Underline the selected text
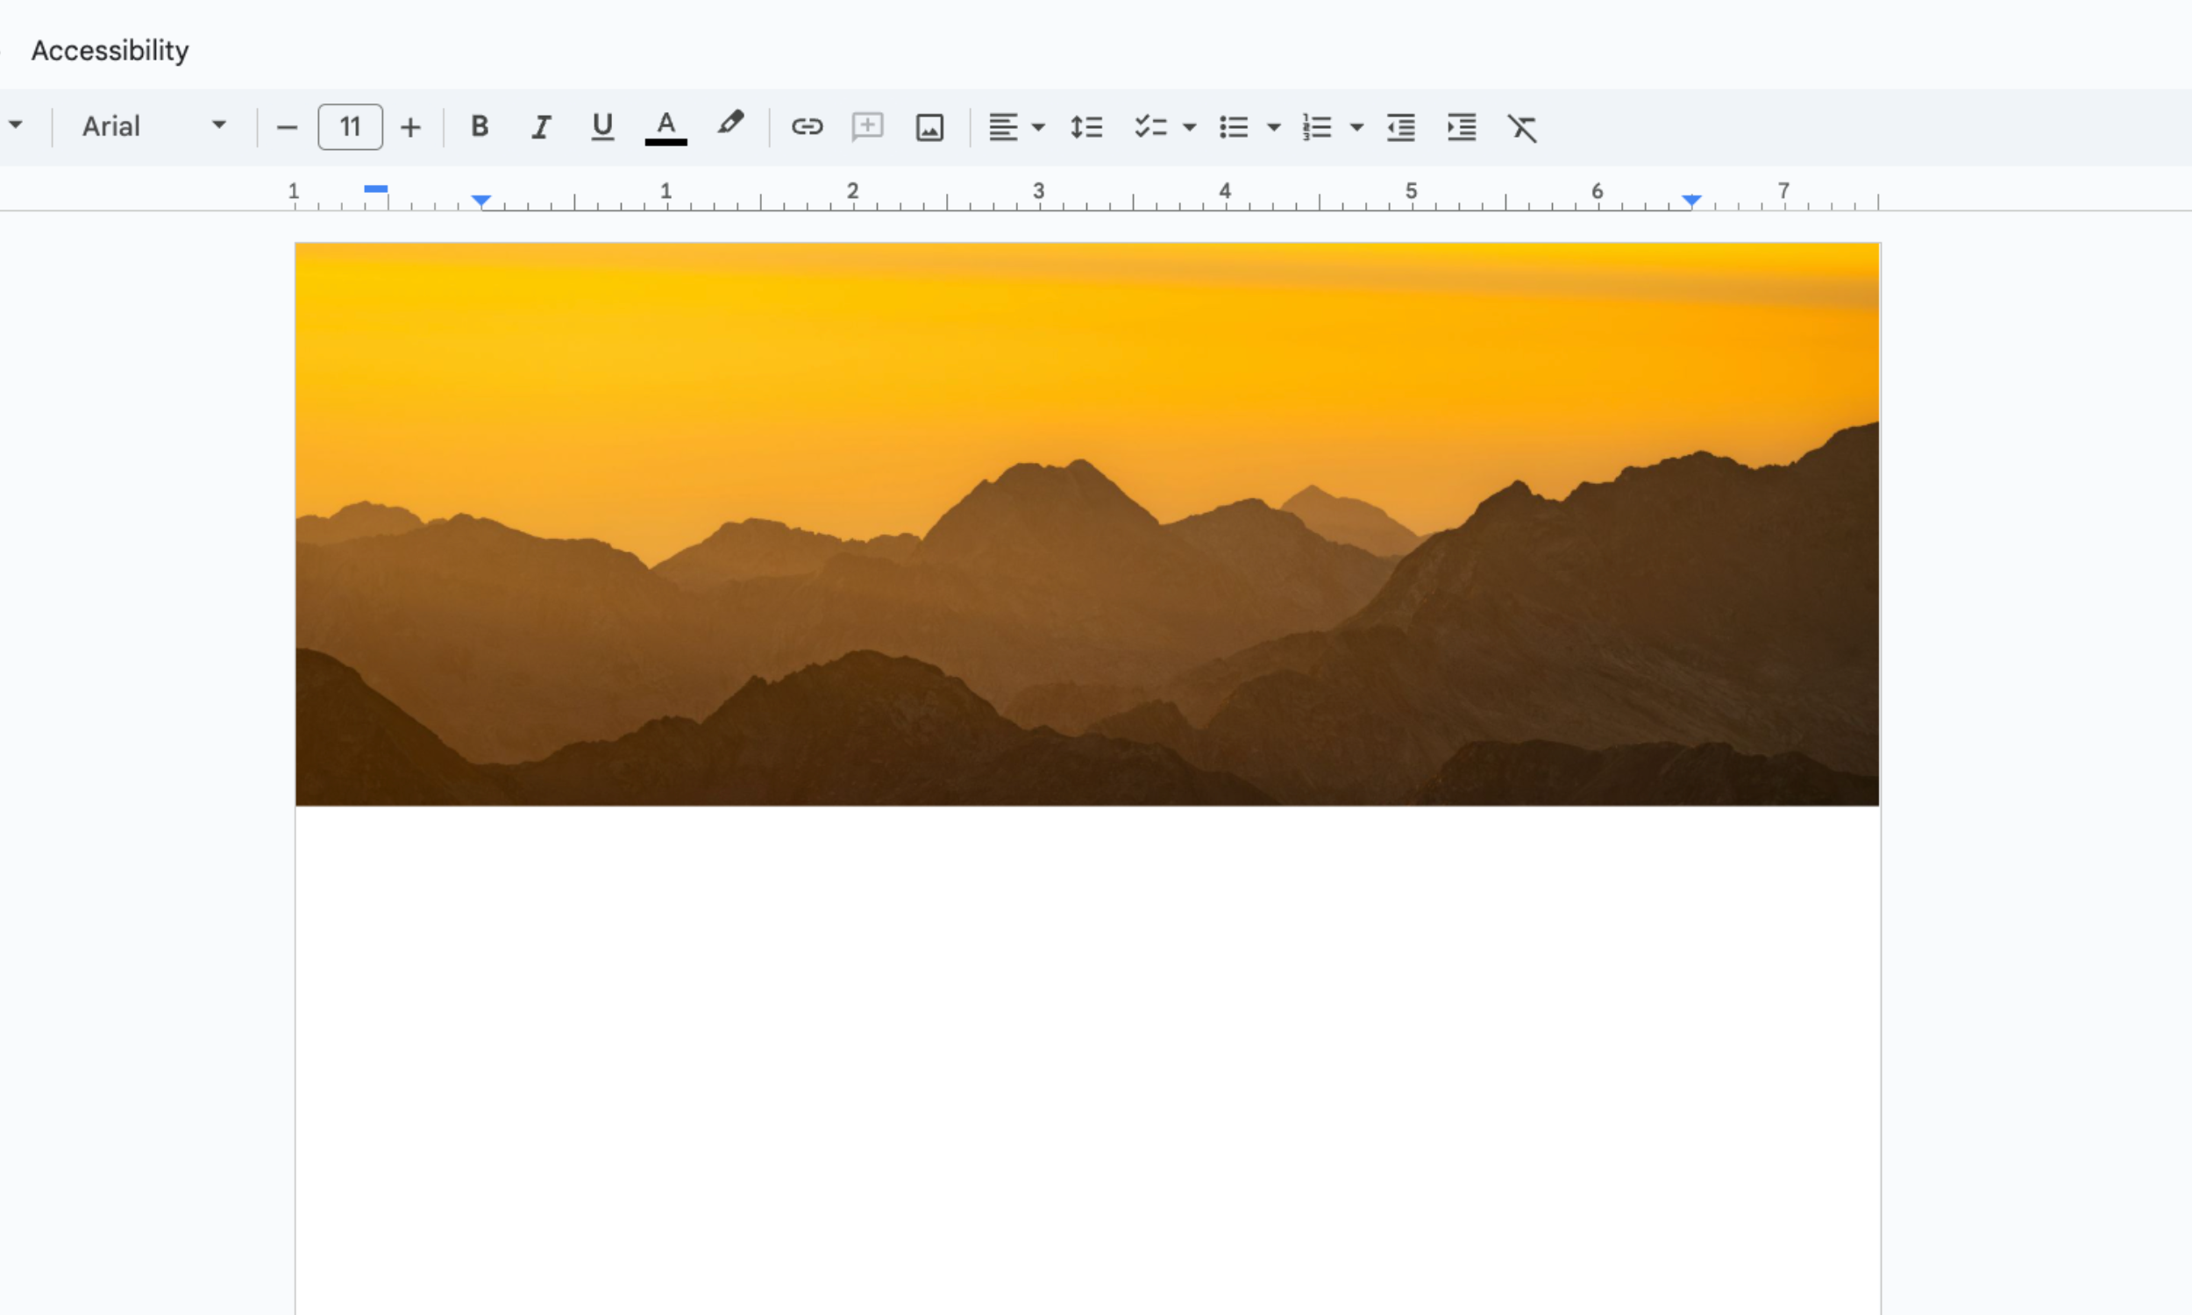This screenshot has height=1315, width=2192. (602, 127)
